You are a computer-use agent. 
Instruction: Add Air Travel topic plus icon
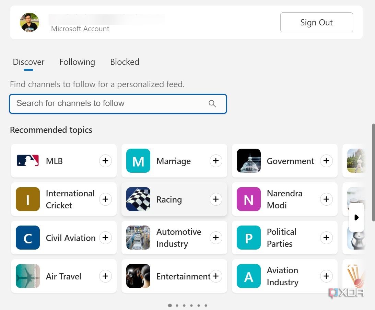105,276
